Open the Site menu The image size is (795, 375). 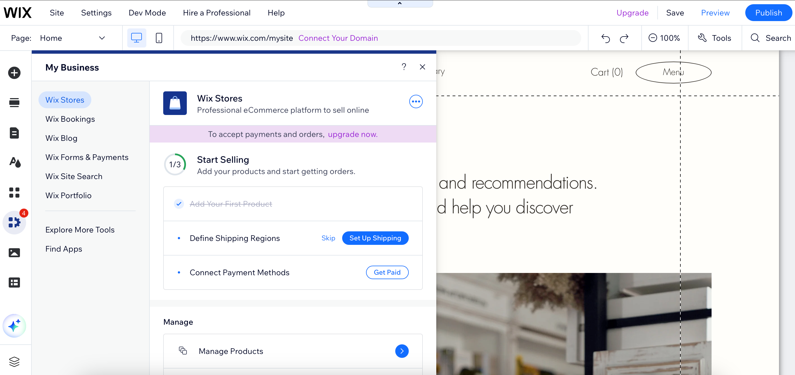pyautogui.click(x=57, y=13)
